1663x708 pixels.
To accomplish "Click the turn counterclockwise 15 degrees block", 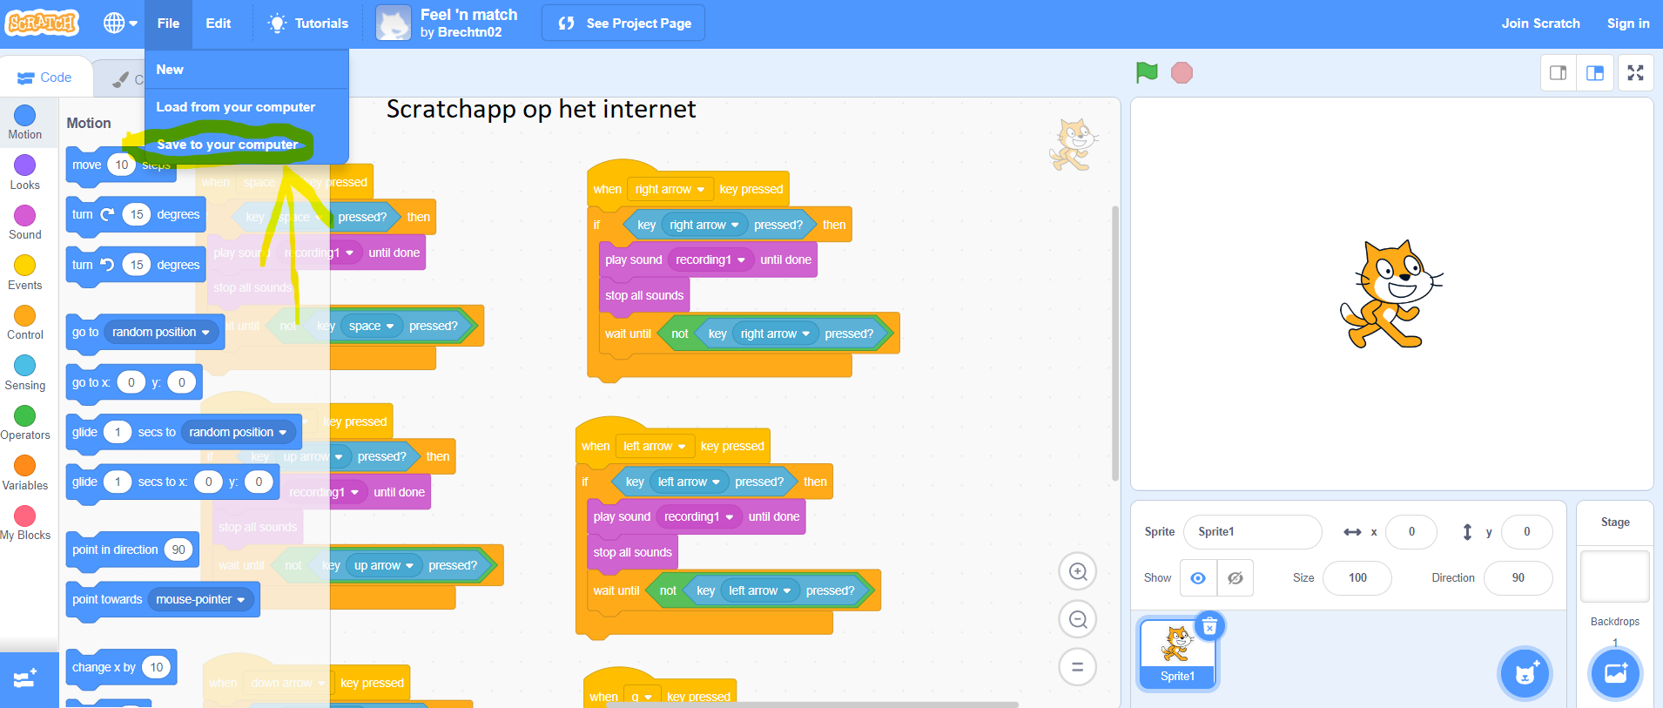I will (x=136, y=265).
